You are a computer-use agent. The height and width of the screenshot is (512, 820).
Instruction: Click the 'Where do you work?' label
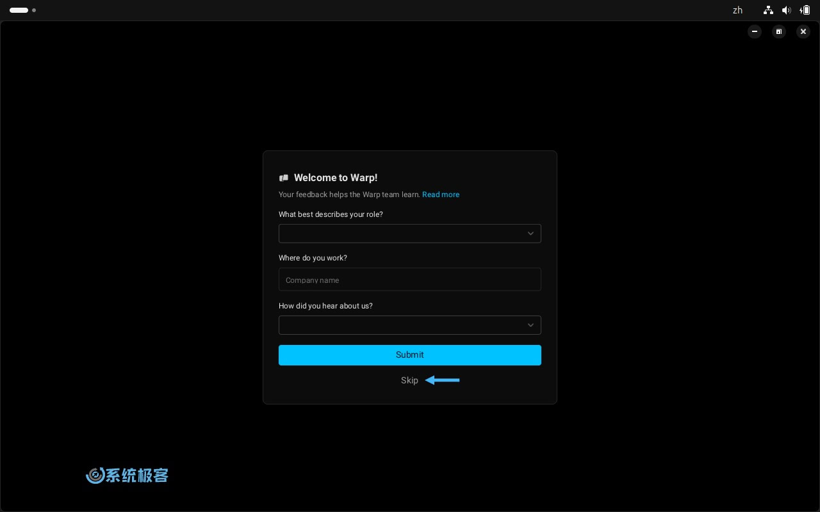tap(313, 258)
